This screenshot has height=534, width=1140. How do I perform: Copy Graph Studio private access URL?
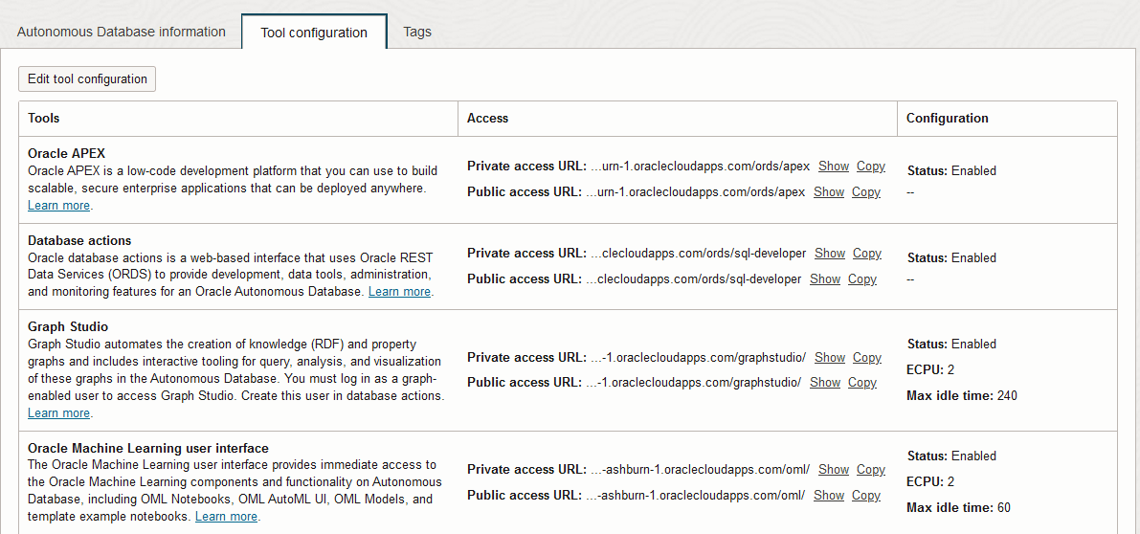coord(866,358)
